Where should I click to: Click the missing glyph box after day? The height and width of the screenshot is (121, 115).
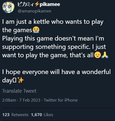point(15,80)
